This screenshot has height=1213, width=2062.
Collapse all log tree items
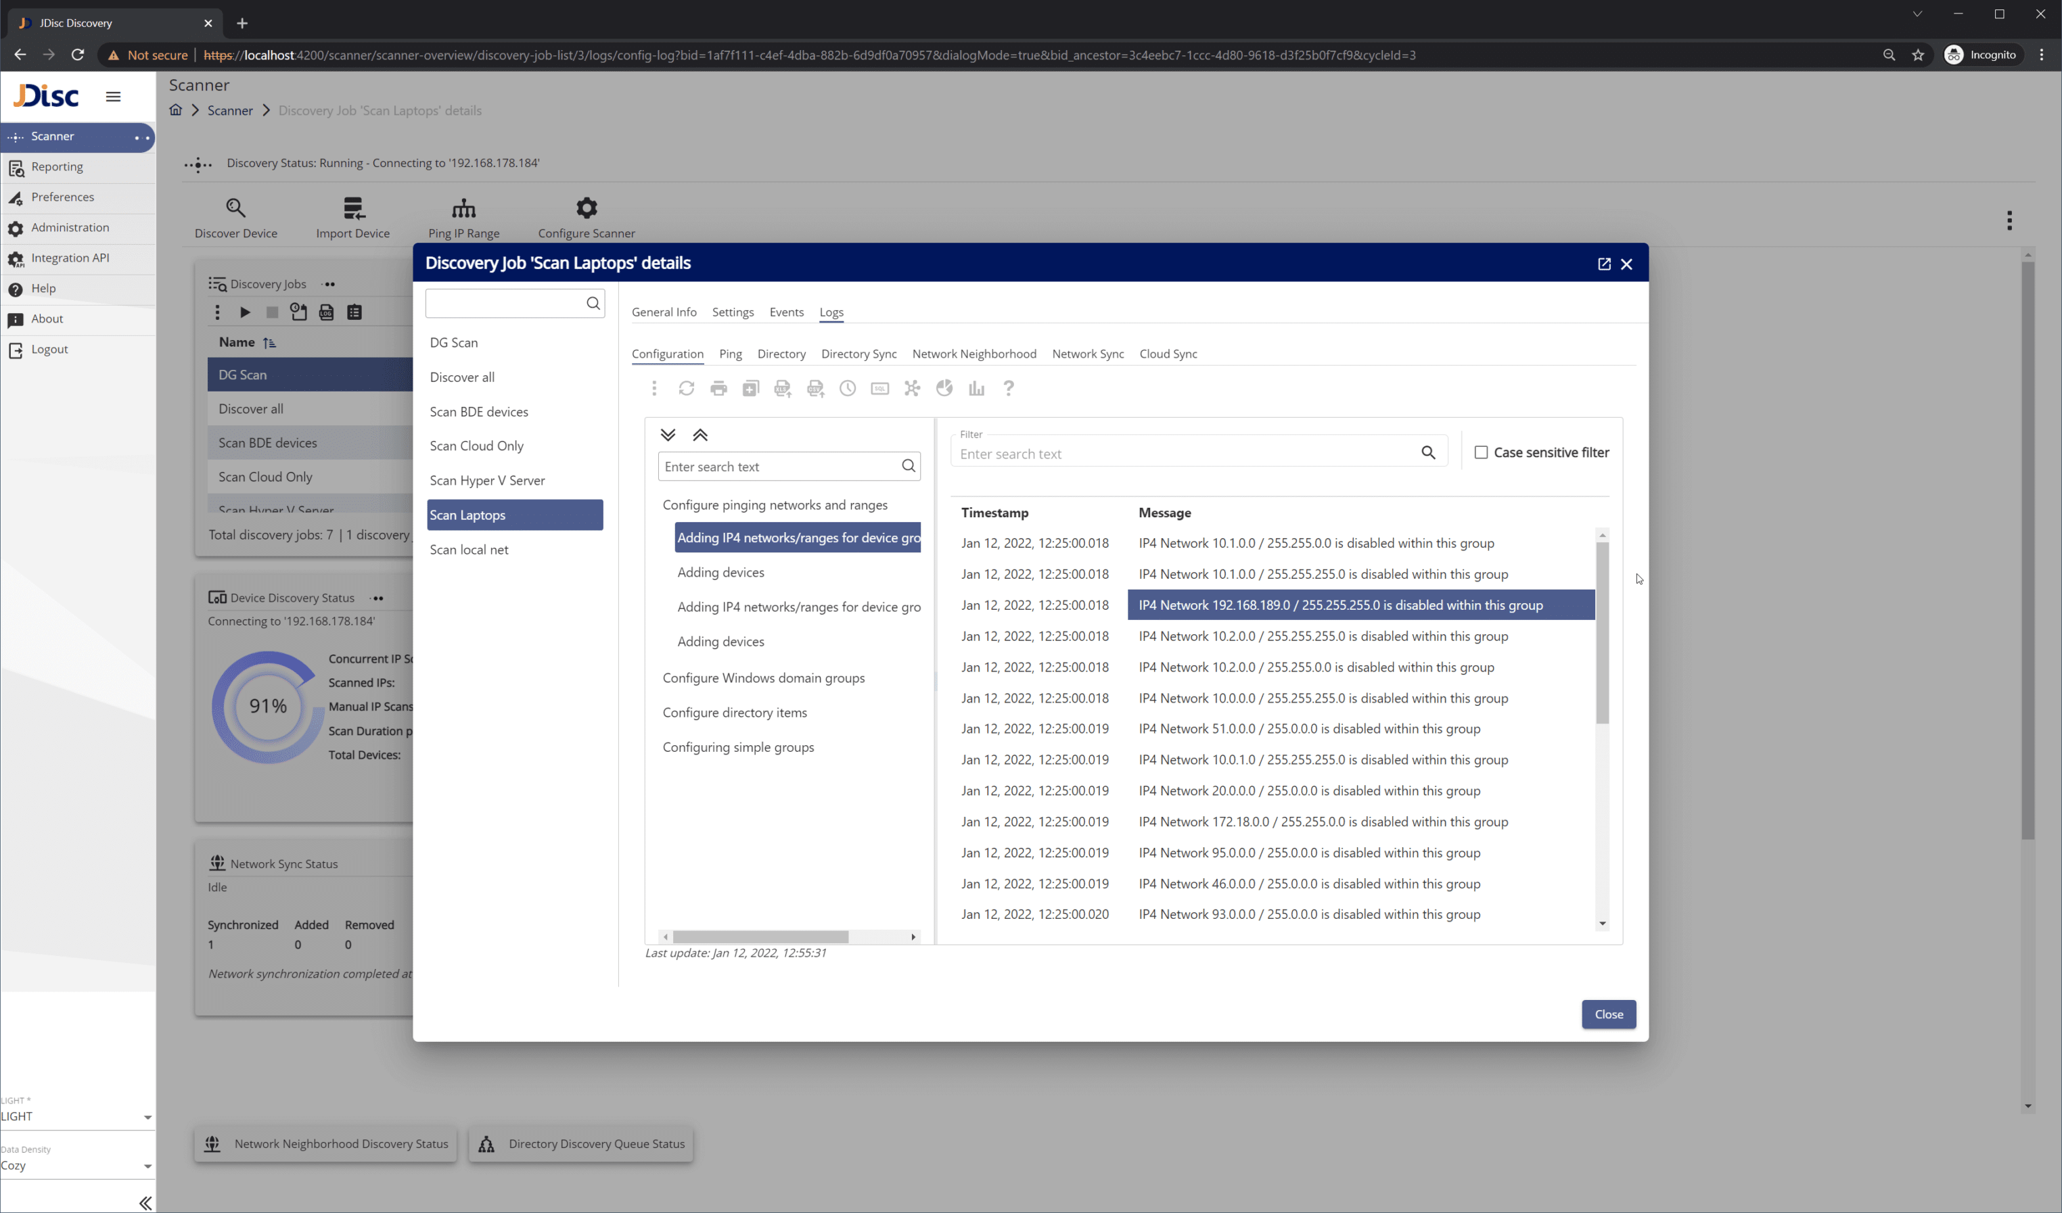click(x=700, y=434)
